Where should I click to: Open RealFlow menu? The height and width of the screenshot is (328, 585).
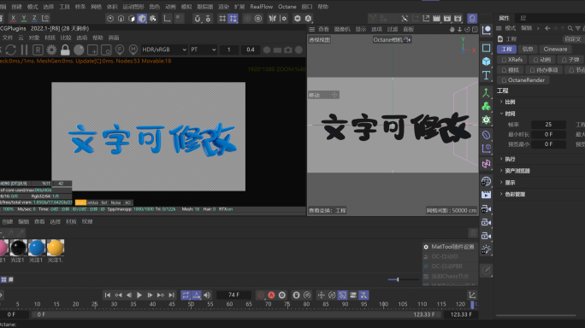[x=261, y=6]
